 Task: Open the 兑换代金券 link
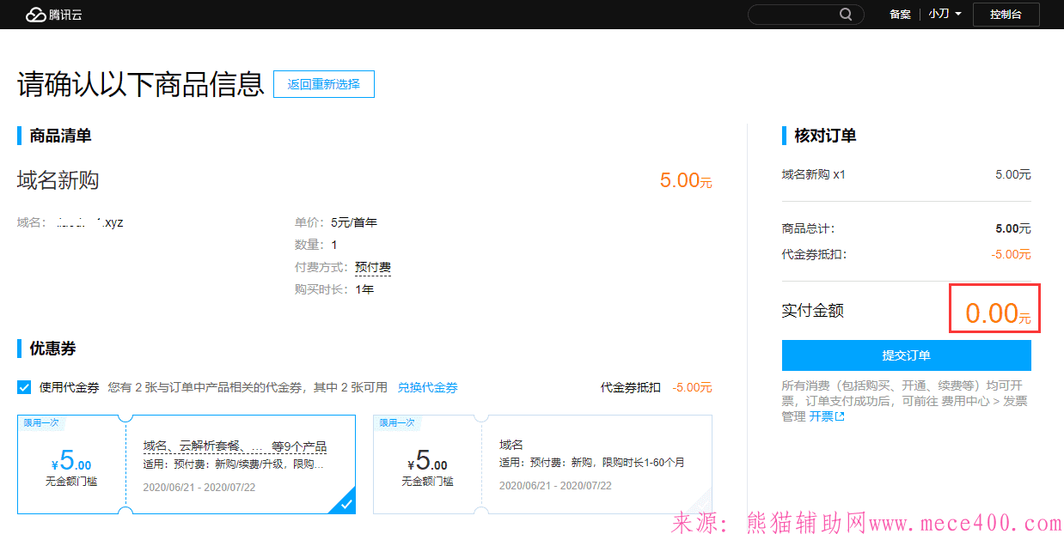[427, 387]
